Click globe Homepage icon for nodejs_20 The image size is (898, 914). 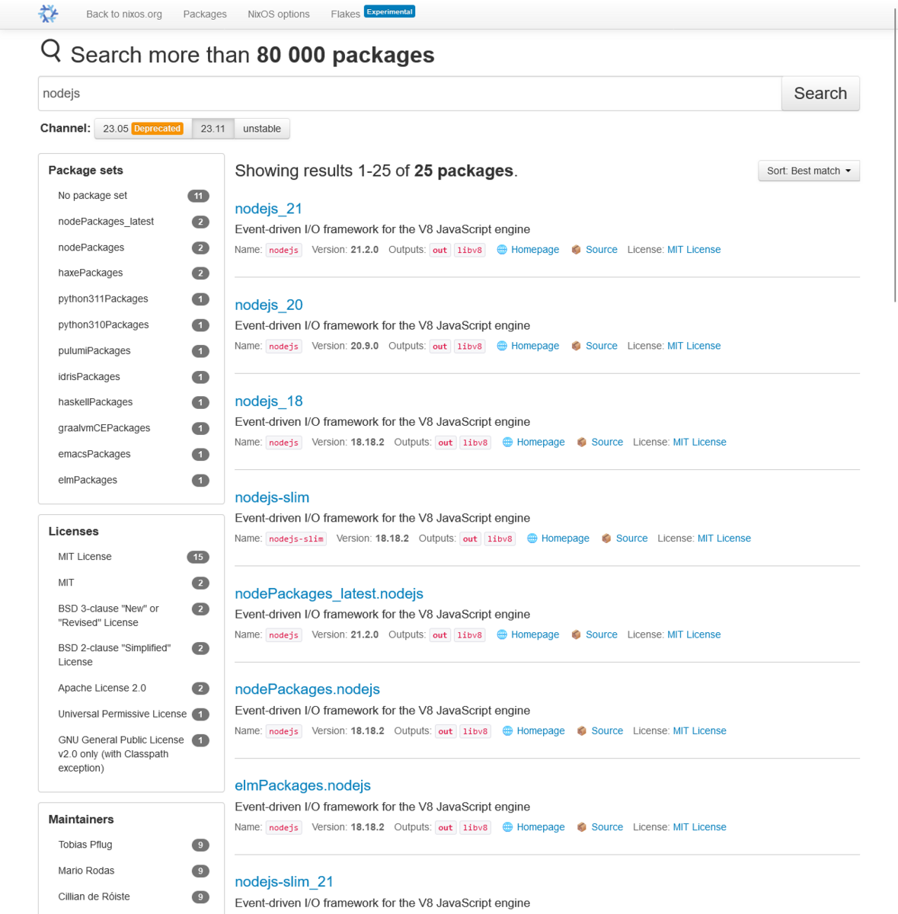tap(502, 346)
